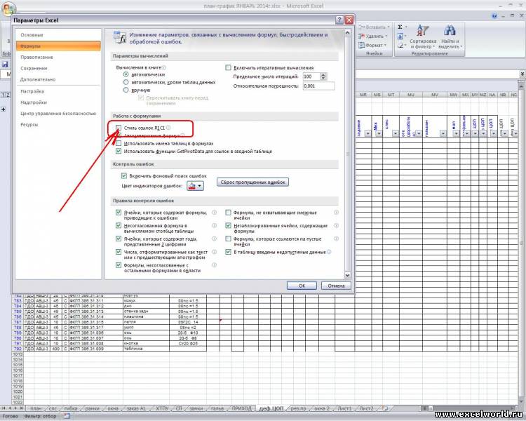Enable Стиль ссылок R1C1 checkbox
Screen dimensions: 526x421
119,128
